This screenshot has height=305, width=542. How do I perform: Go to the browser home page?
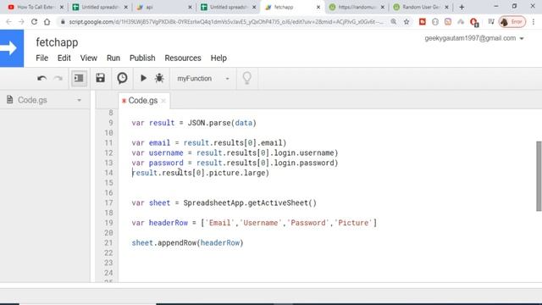[47, 22]
